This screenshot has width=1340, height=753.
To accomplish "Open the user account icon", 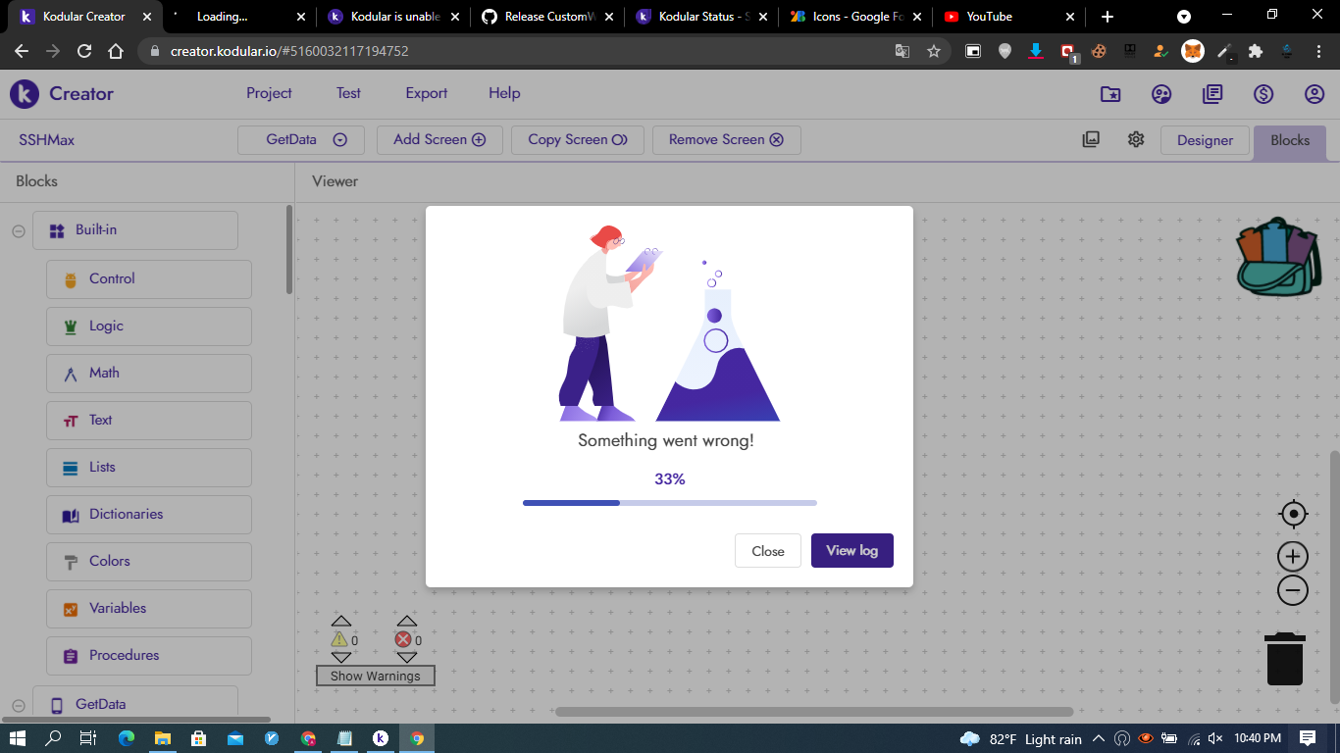I will pyautogui.click(x=1314, y=94).
